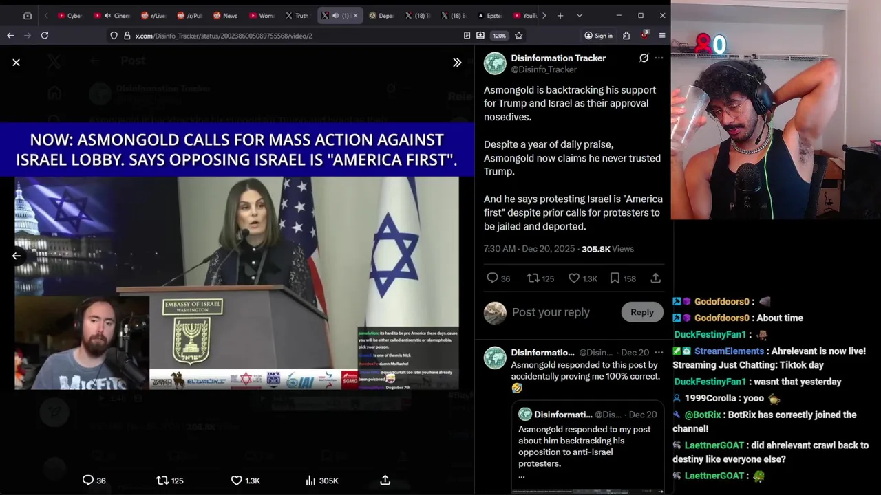Open the @Disinfo_Tracker handle link

pyautogui.click(x=544, y=69)
